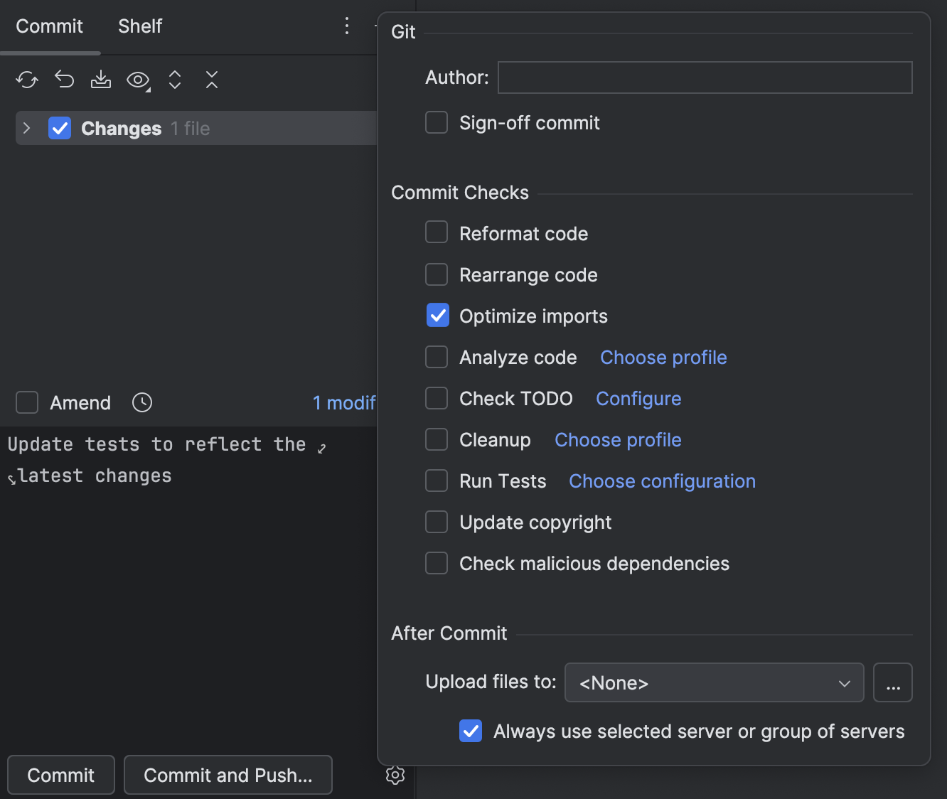Image resolution: width=947 pixels, height=799 pixels.
Task: Switch to the Shelf tab
Action: coord(140,26)
